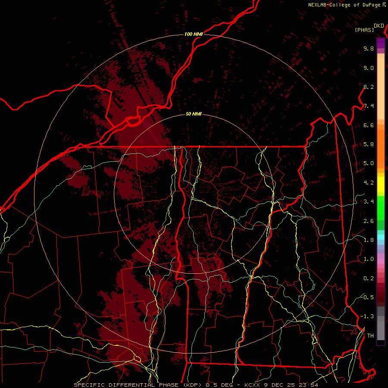Viewport: 388px width, 388px height.
Task: Click the cyan segment of the color bar
Action: coord(381,237)
